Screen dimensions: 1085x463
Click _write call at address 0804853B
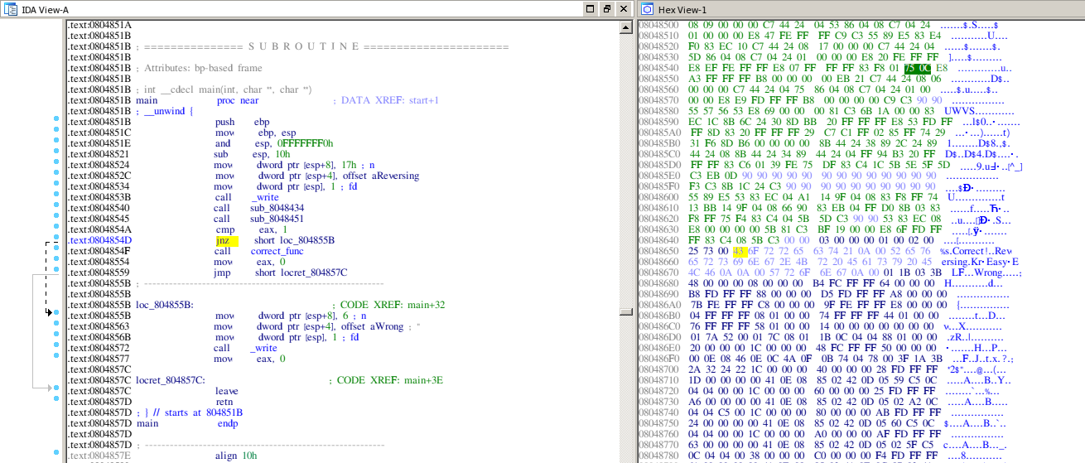click(x=265, y=197)
